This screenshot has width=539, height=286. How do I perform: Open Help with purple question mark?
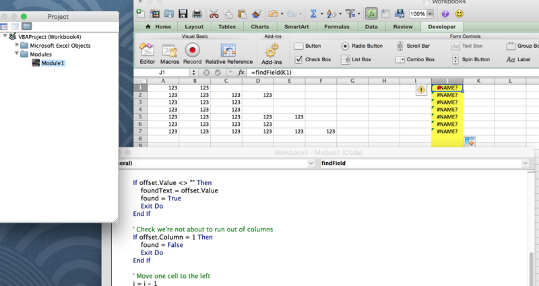click(445, 13)
